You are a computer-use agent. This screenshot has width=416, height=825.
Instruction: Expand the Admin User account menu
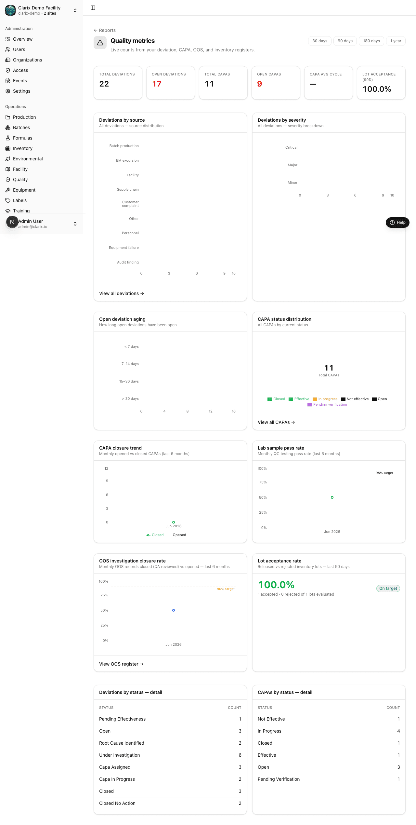75,224
